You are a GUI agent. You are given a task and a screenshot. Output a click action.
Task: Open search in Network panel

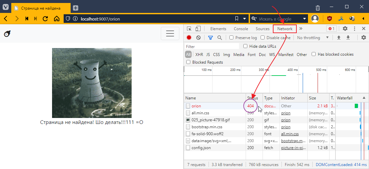[219, 38]
